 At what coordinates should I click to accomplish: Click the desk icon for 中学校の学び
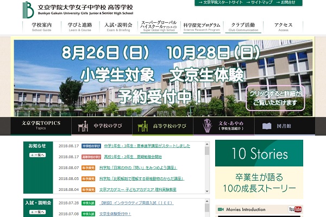(83, 126)
